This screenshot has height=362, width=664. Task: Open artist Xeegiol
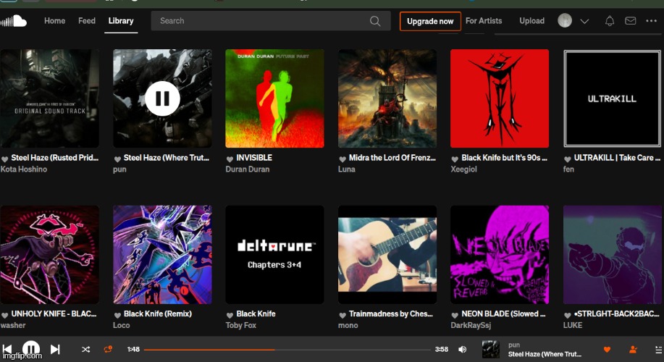tap(463, 169)
